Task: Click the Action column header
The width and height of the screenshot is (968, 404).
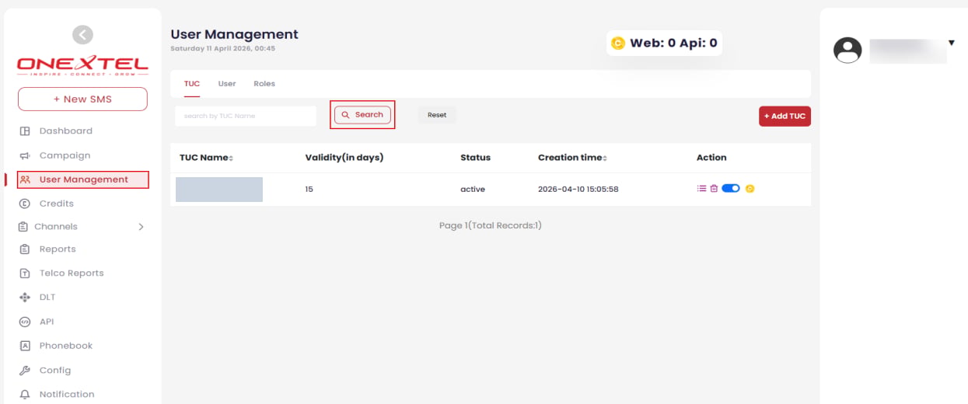Action: coord(711,158)
